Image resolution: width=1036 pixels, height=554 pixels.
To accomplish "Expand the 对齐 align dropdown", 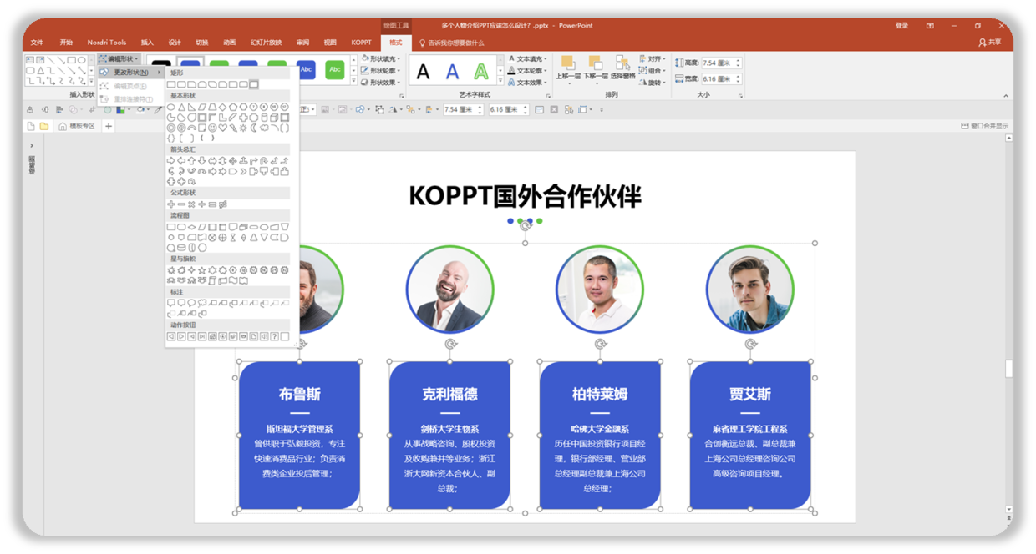I will pyautogui.click(x=653, y=58).
